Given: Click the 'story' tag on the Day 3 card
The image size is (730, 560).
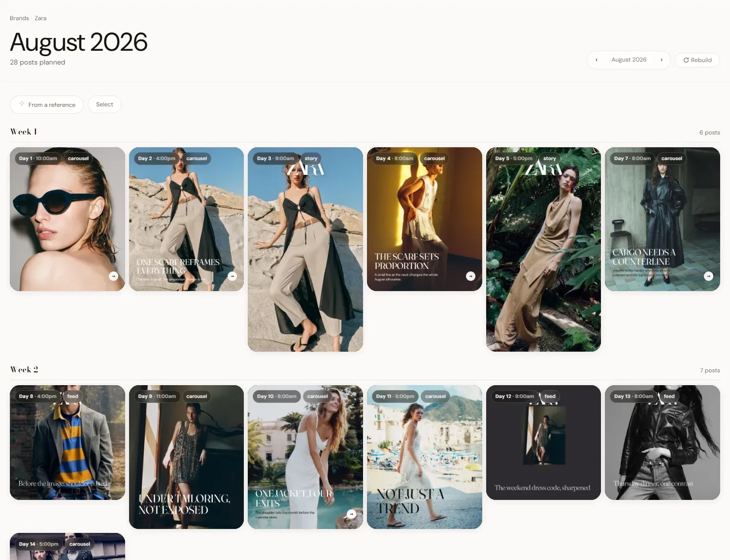Looking at the screenshot, I should 311,159.
